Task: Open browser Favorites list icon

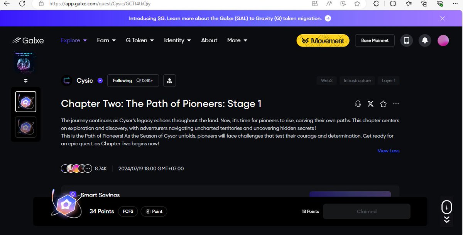Action: pyautogui.click(x=409, y=3)
